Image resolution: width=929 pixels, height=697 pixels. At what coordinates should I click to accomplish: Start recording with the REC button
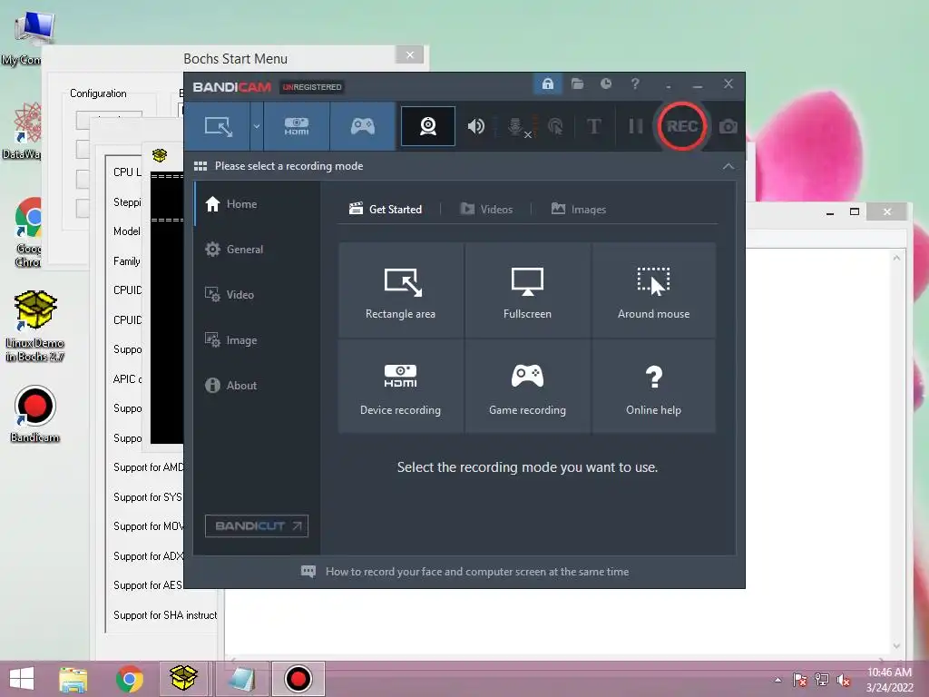pyautogui.click(x=681, y=126)
